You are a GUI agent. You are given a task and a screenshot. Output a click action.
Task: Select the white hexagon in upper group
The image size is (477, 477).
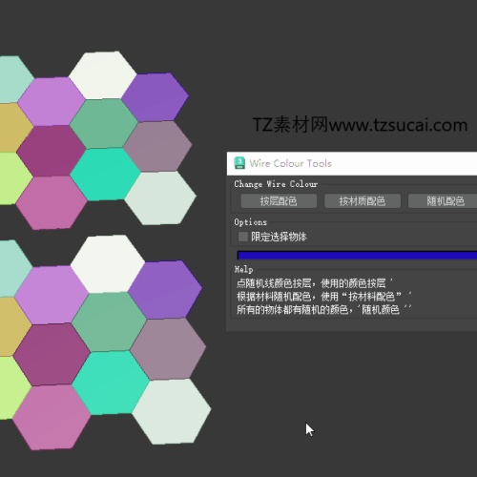click(x=102, y=75)
